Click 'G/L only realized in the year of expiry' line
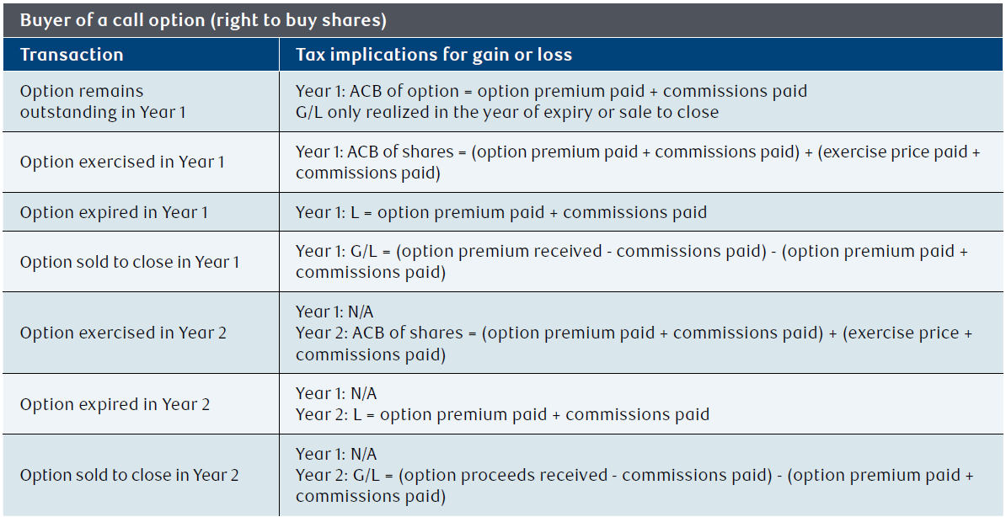1006x517 pixels. (x=507, y=112)
